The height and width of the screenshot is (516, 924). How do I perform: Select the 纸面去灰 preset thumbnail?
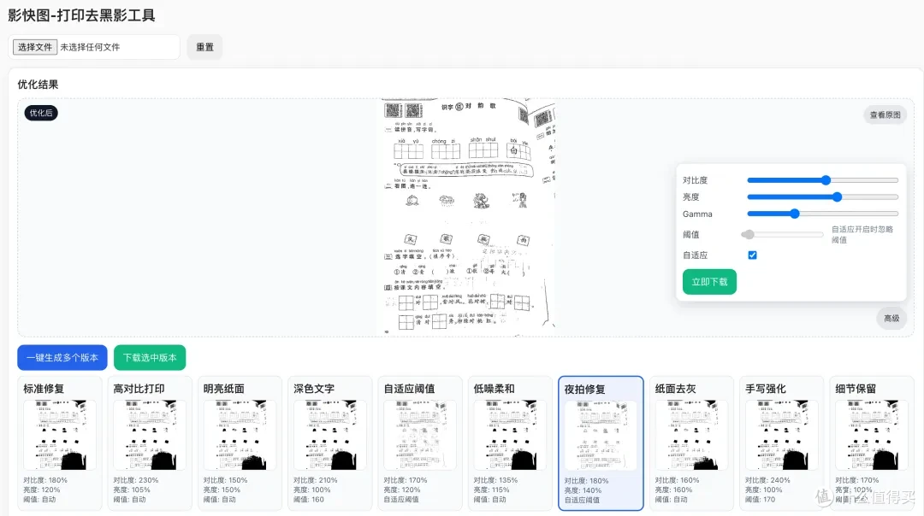[691, 435]
